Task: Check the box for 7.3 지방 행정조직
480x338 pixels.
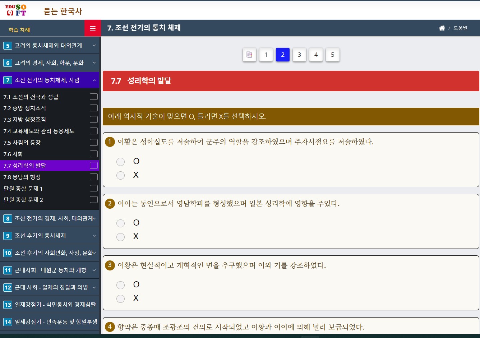Action: (94, 119)
